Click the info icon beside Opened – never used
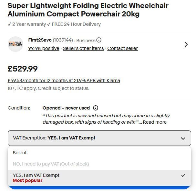 96,108
